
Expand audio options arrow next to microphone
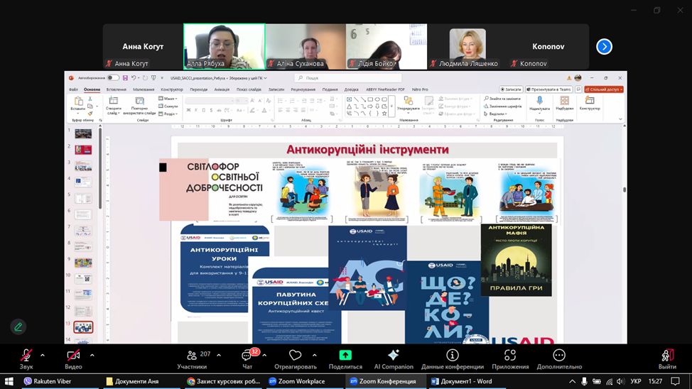[43, 354]
